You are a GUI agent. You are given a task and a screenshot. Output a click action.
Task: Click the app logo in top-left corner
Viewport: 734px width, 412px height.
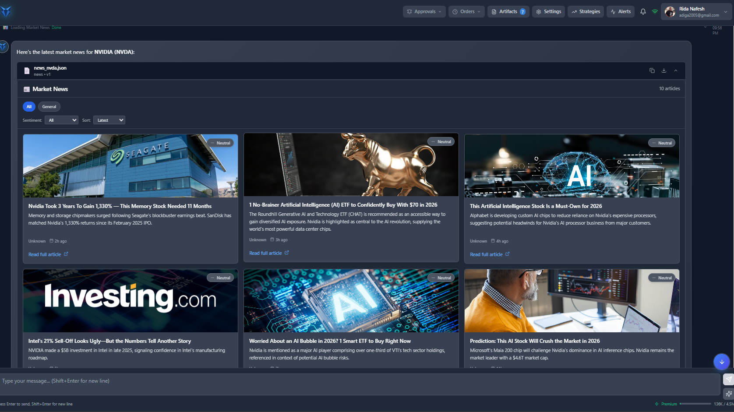[6, 11]
